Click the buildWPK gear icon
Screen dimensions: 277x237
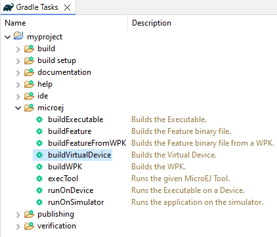[39, 167]
